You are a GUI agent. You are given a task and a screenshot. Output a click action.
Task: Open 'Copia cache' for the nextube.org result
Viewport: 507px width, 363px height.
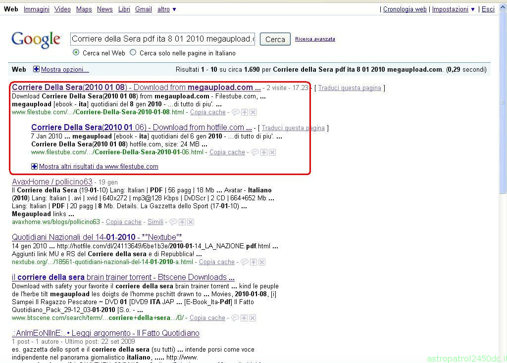tap(217, 262)
